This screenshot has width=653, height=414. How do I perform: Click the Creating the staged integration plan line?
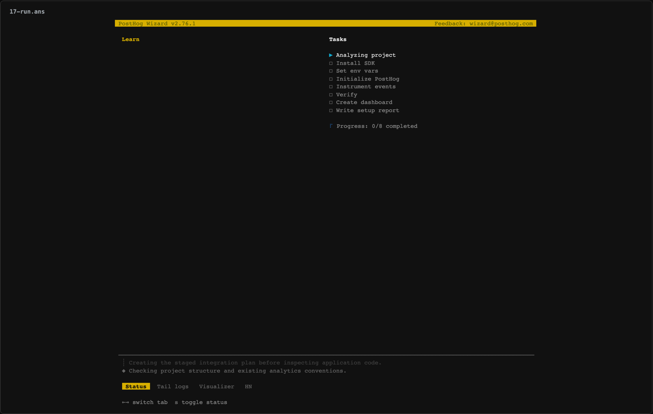(255, 363)
